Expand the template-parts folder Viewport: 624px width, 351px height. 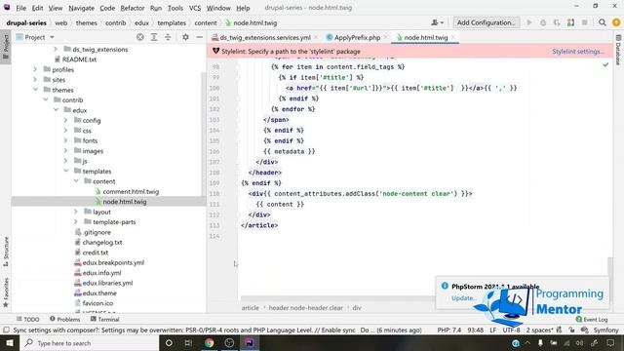(76, 221)
